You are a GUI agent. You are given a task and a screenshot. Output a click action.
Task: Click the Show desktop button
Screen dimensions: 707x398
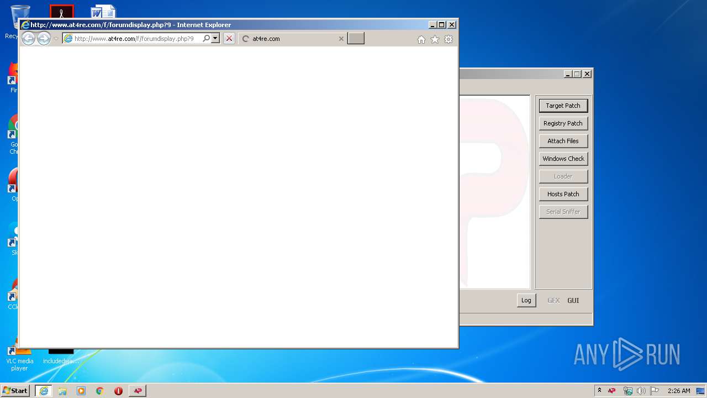point(701,391)
